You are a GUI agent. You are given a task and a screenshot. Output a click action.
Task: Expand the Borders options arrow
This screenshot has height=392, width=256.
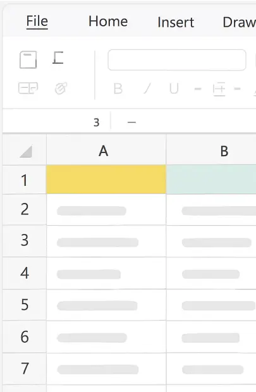237,89
